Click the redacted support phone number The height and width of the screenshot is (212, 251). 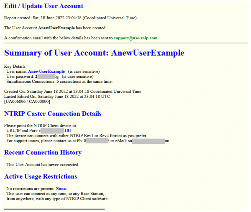point(96,141)
